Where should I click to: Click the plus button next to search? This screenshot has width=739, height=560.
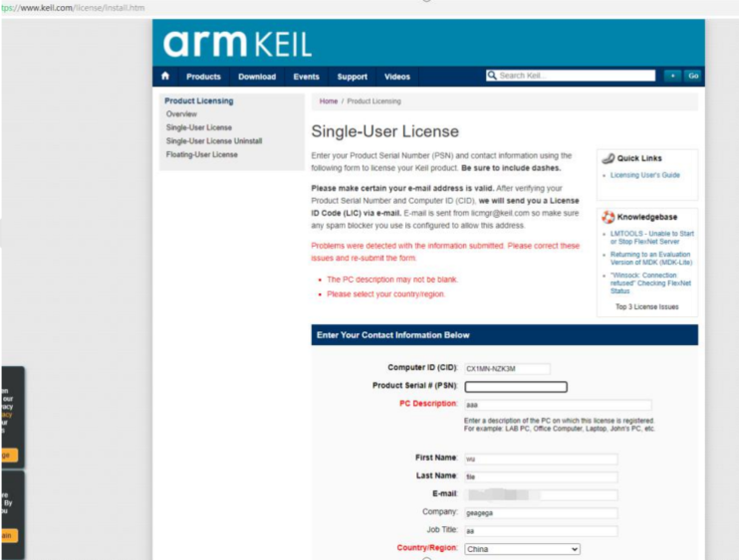click(672, 76)
